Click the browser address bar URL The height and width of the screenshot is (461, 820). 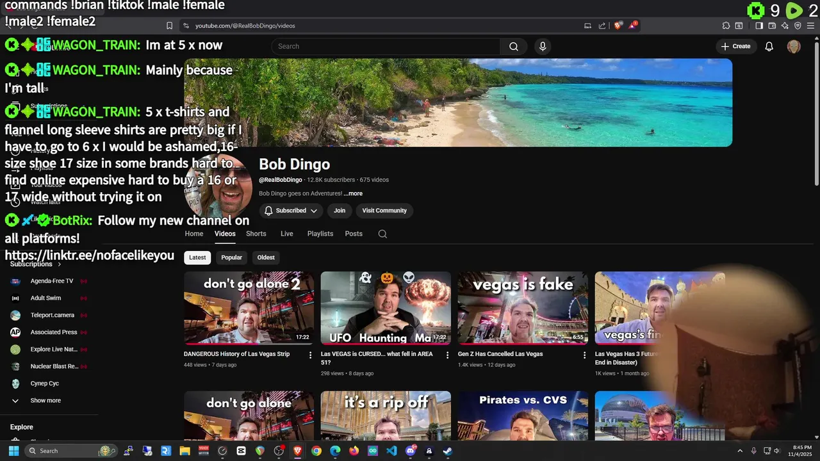click(x=245, y=26)
